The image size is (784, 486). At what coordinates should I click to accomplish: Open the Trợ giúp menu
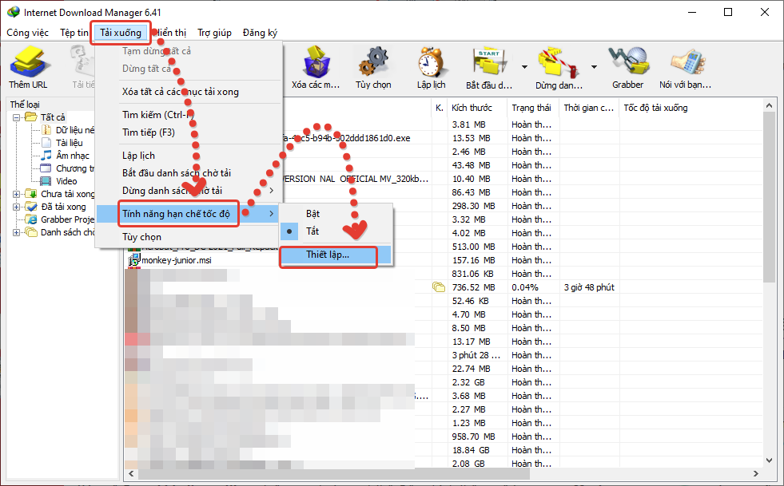(x=214, y=33)
